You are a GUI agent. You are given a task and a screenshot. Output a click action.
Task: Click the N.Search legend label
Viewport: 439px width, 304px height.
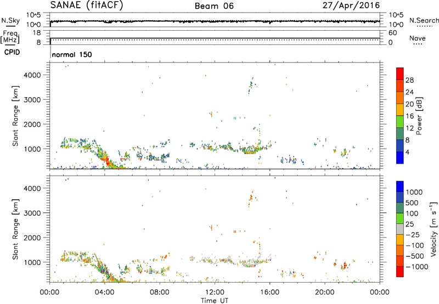pos(424,20)
